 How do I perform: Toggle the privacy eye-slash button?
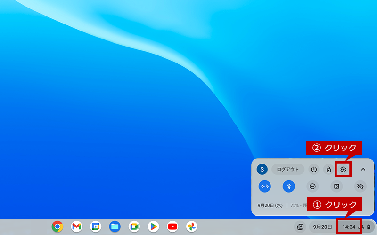(x=361, y=186)
